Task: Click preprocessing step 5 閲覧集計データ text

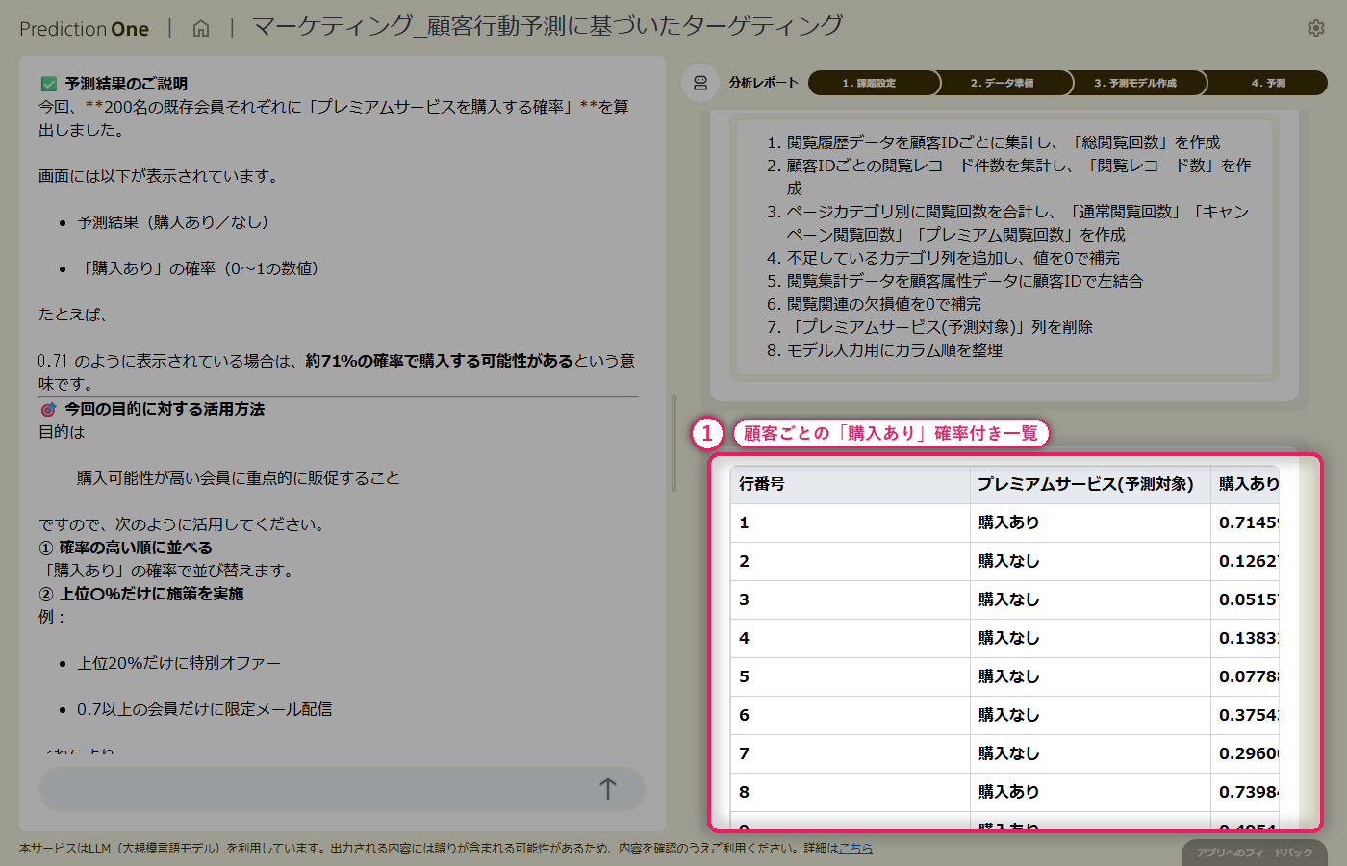Action: 965,281
